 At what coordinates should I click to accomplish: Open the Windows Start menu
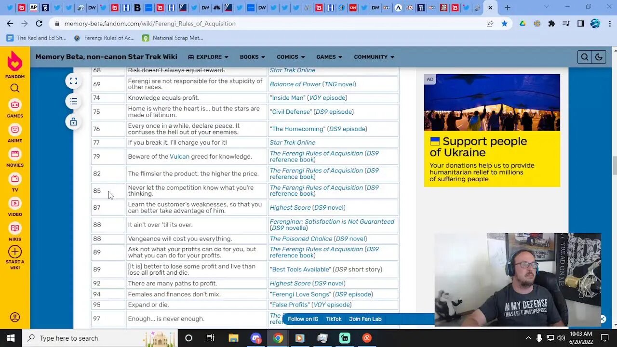(11, 338)
